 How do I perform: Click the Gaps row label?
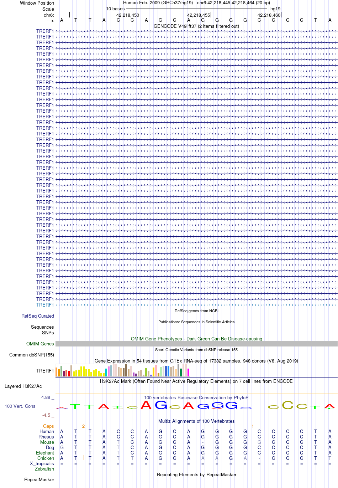(48, 426)
